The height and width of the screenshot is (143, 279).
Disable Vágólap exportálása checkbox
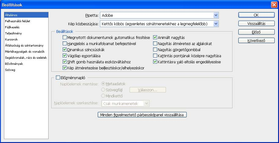[x=64, y=56]
